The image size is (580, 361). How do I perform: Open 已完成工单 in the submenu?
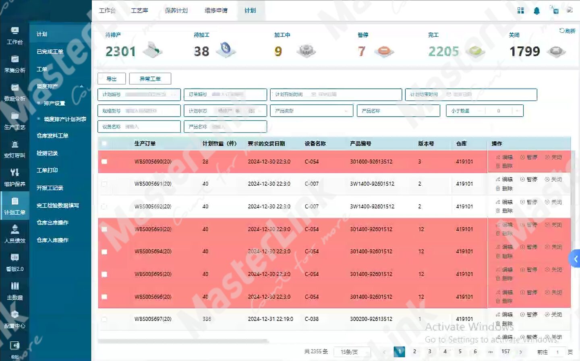[x=50, y=52]
